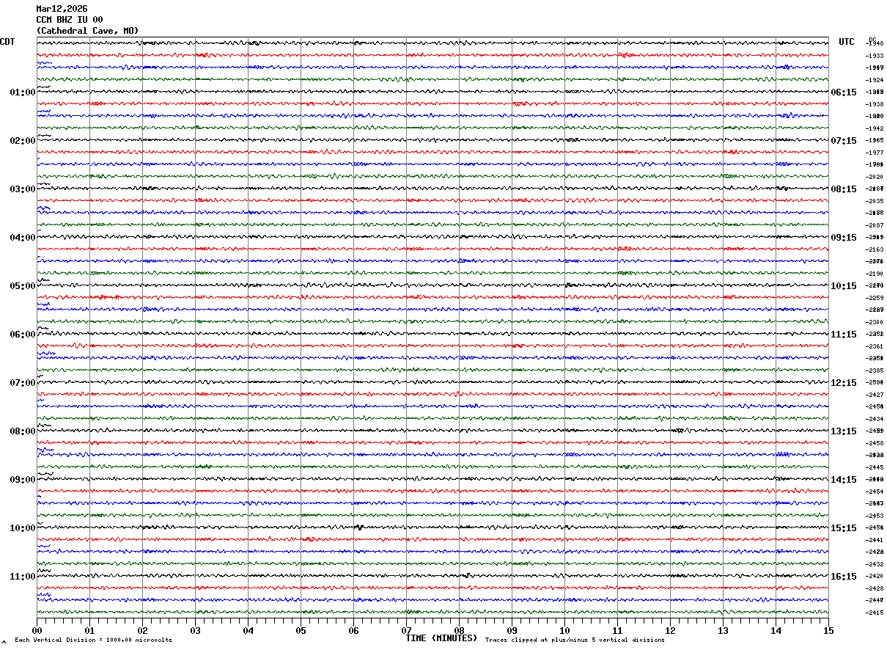Click the CDT column header
Viewport: 887px width, 650px height.
point(7,42)
